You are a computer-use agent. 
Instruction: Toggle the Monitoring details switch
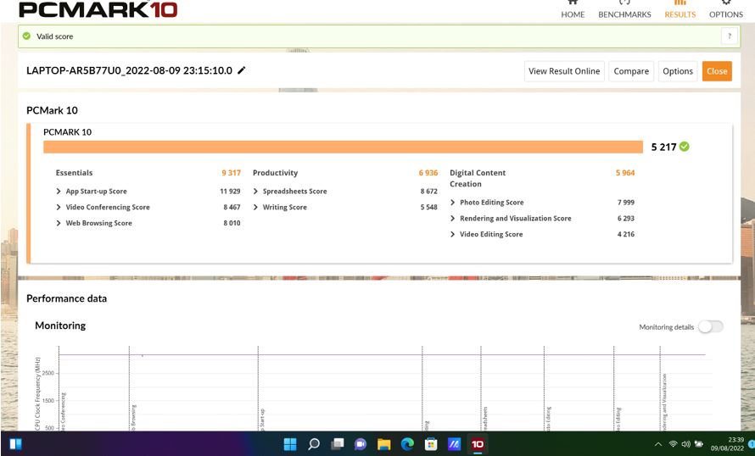point(710,326)
